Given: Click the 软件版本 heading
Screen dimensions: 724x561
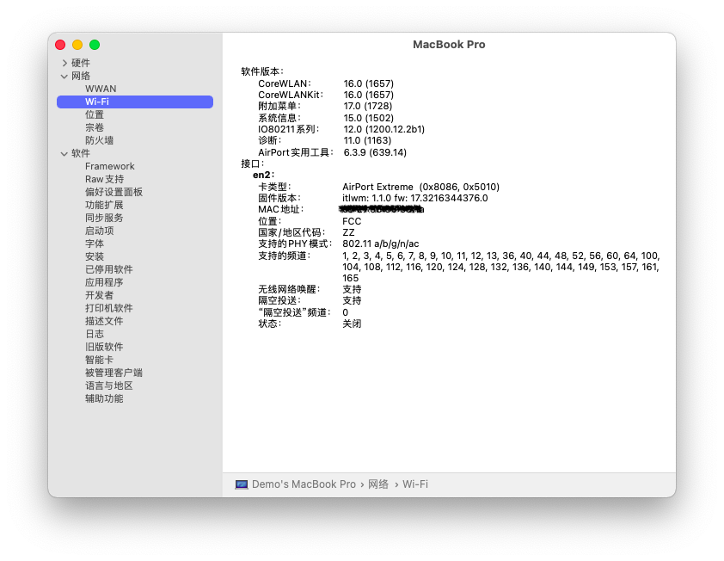Looking at the screenshot, I should [x=262, y=71].
